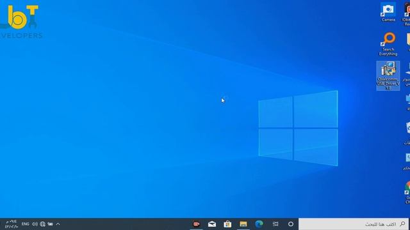Open the Search Everything desktop shortcut
This screenshot has height=230, width=410.
[x=388, y=44]
